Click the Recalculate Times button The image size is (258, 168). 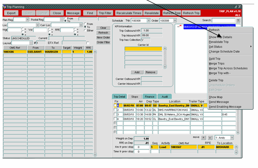point(129,13)
